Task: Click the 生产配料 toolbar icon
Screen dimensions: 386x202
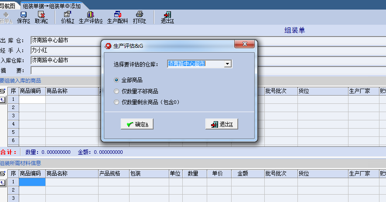Action: pos(117,17)
